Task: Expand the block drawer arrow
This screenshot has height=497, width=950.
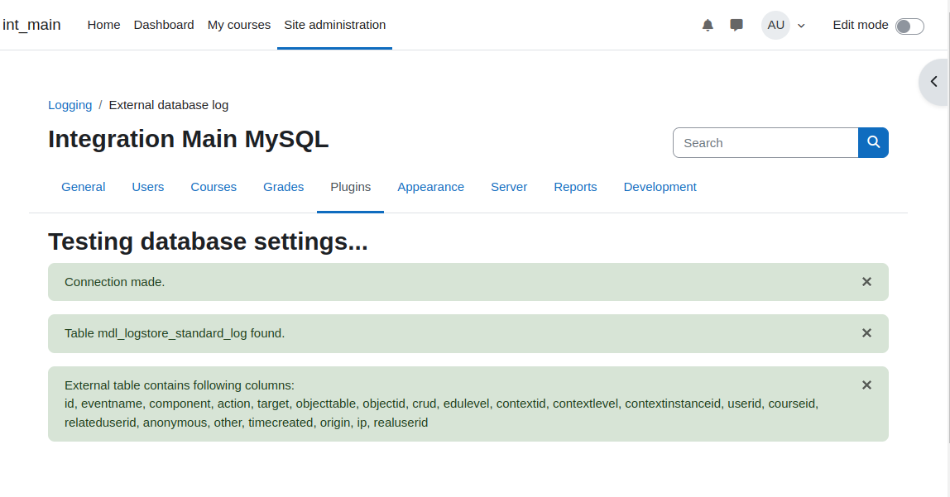Action: click(x=934, y=82)
